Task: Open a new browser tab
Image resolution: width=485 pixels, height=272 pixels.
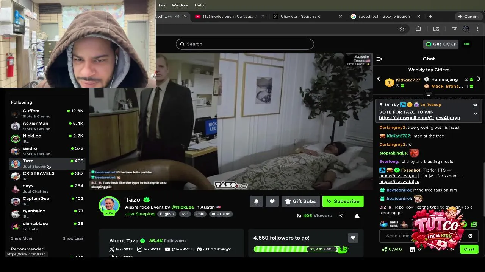Action: (x=430, y=17)
